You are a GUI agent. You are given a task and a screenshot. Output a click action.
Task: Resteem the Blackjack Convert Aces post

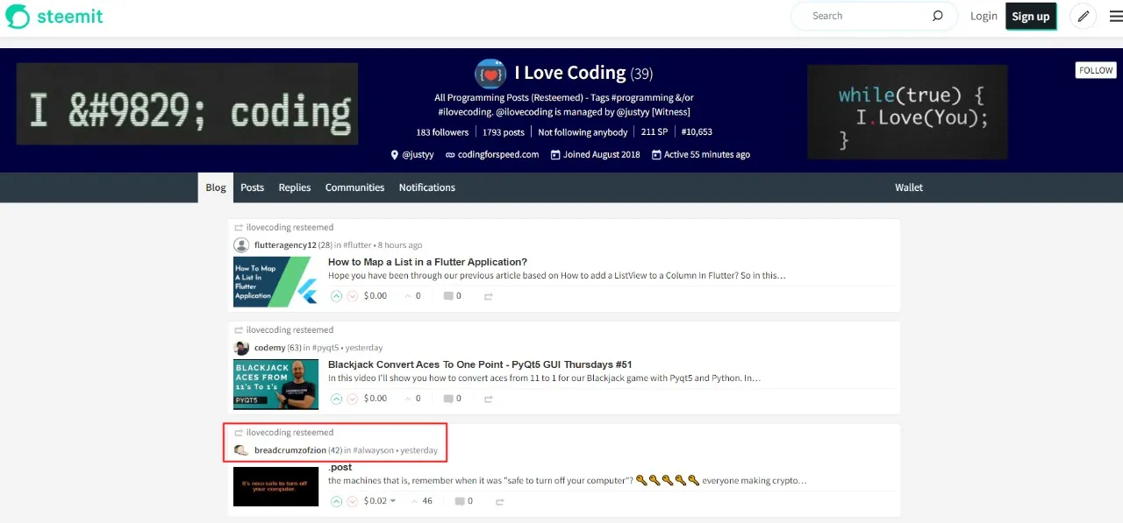(489, 399)
